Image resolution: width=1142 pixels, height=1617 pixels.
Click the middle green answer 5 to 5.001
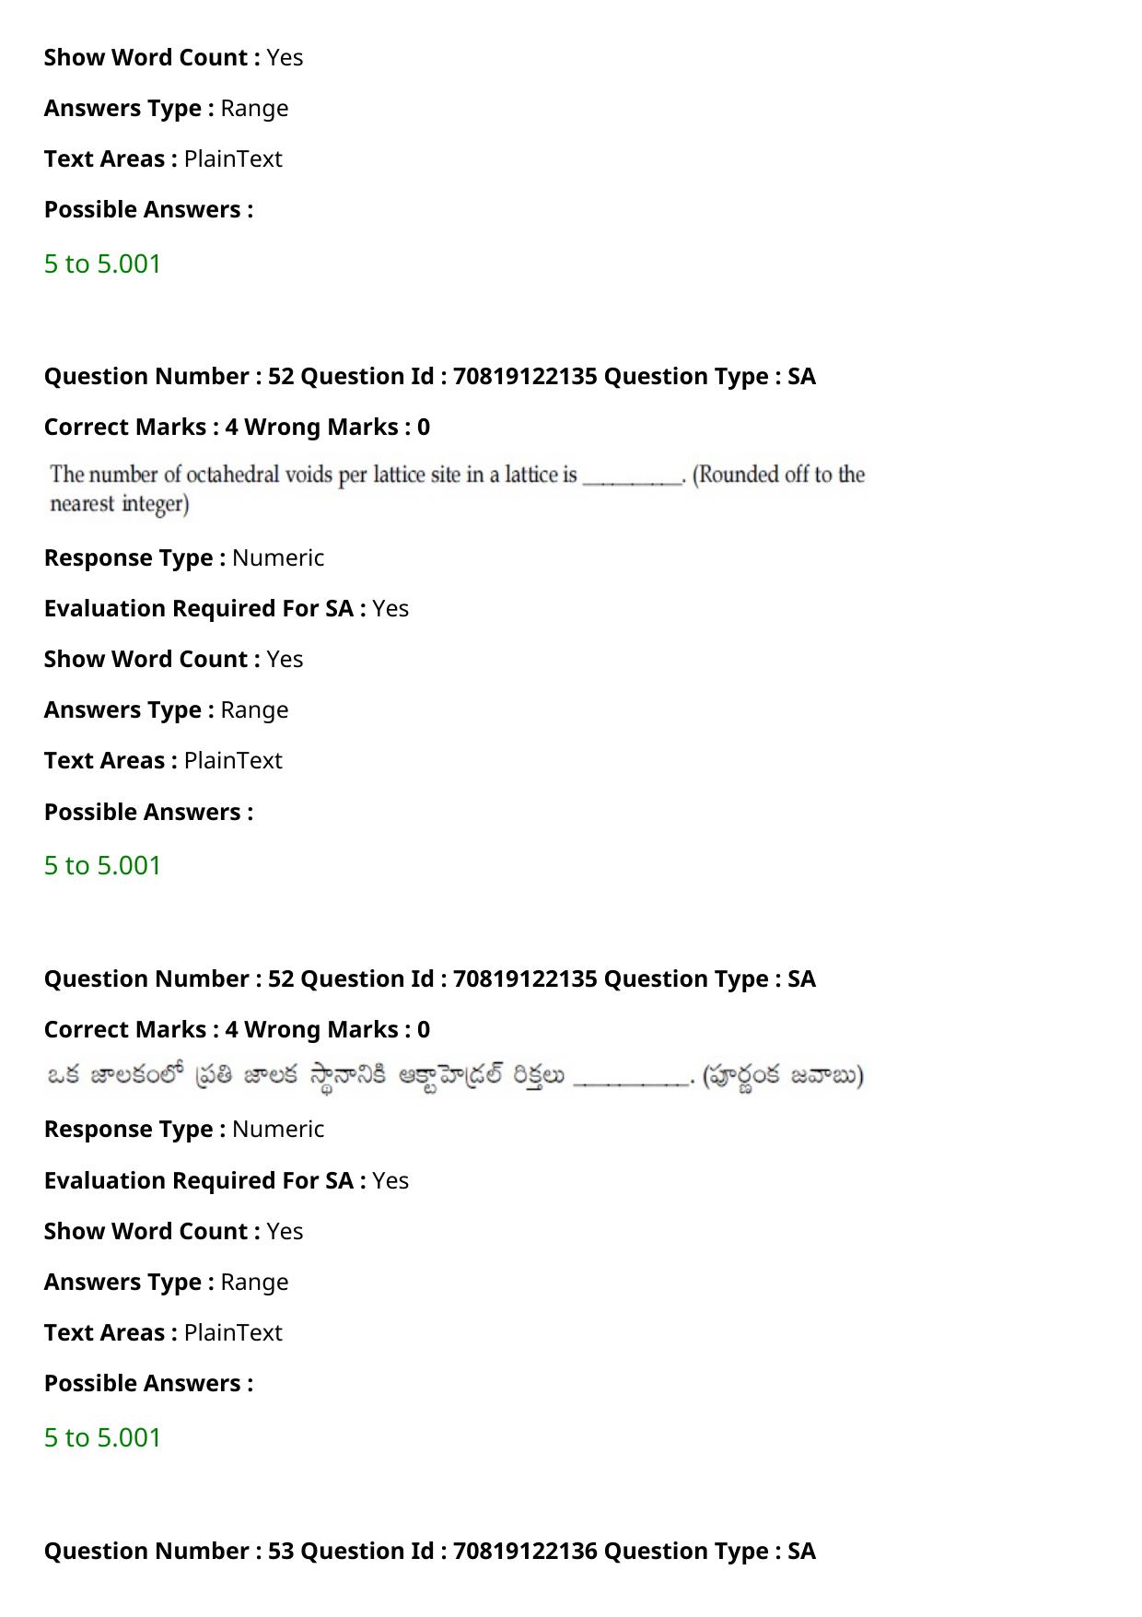coord(102,865)
